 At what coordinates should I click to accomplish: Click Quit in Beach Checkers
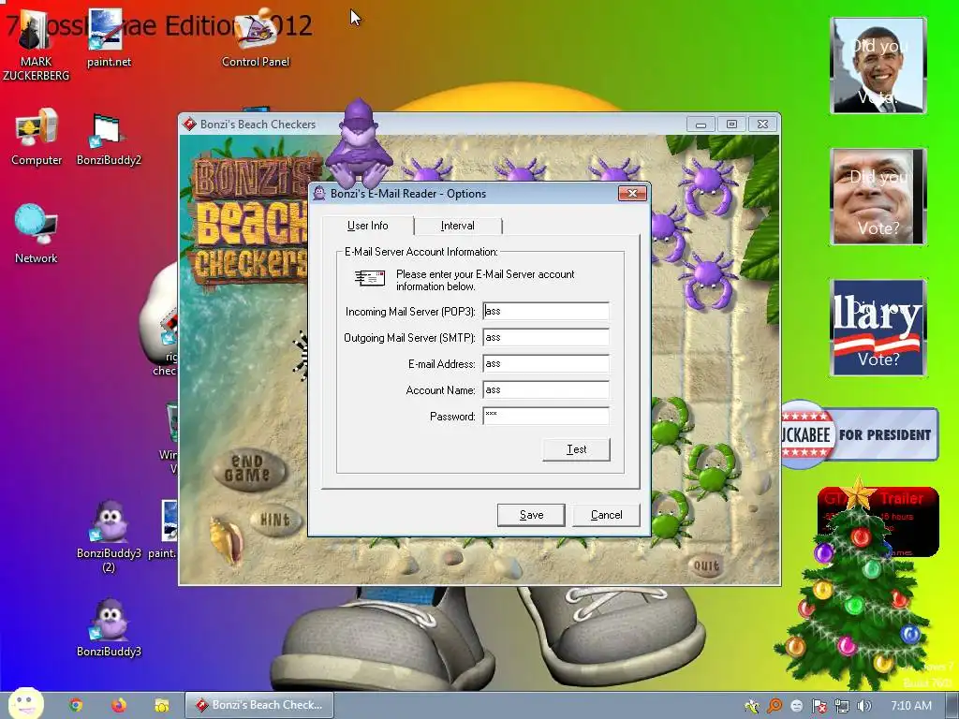point(706,565)
